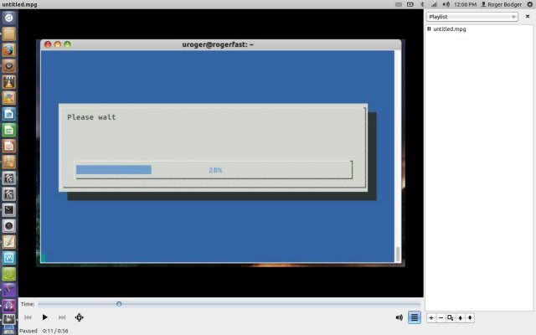Play the paused video
536x335 pixels.
44,317
